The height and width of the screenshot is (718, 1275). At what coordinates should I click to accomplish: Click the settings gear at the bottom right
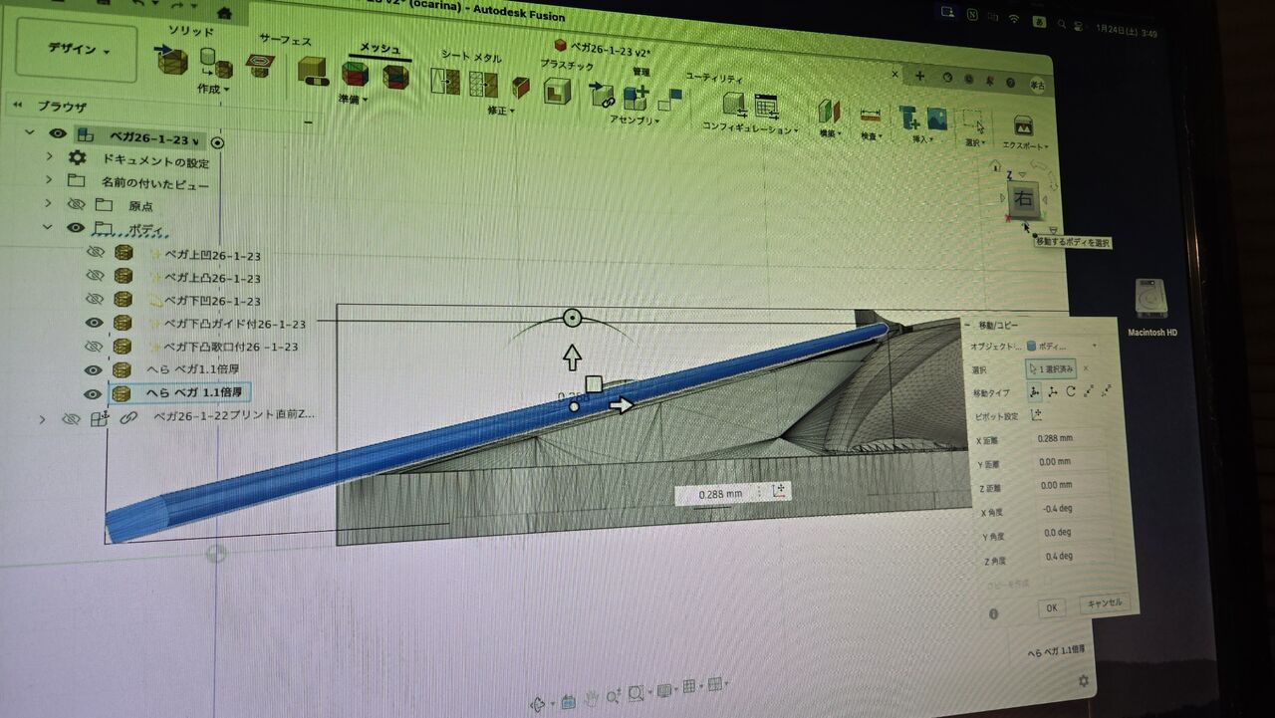tap(1084, 681)
